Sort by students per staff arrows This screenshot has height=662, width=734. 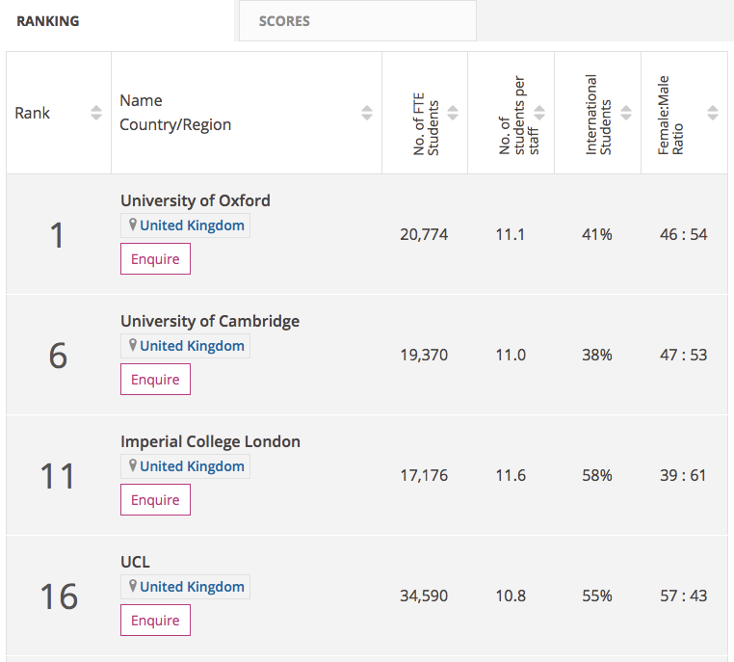click(x=539, y=113)
